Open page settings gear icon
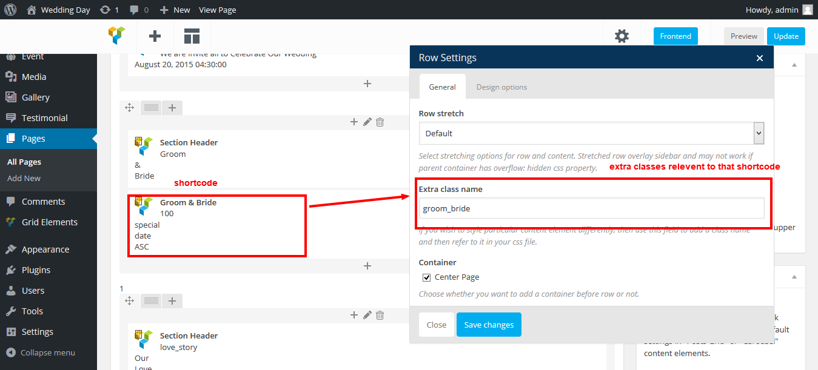Screen dimensions: 818x370 click(x=622, y=36)
